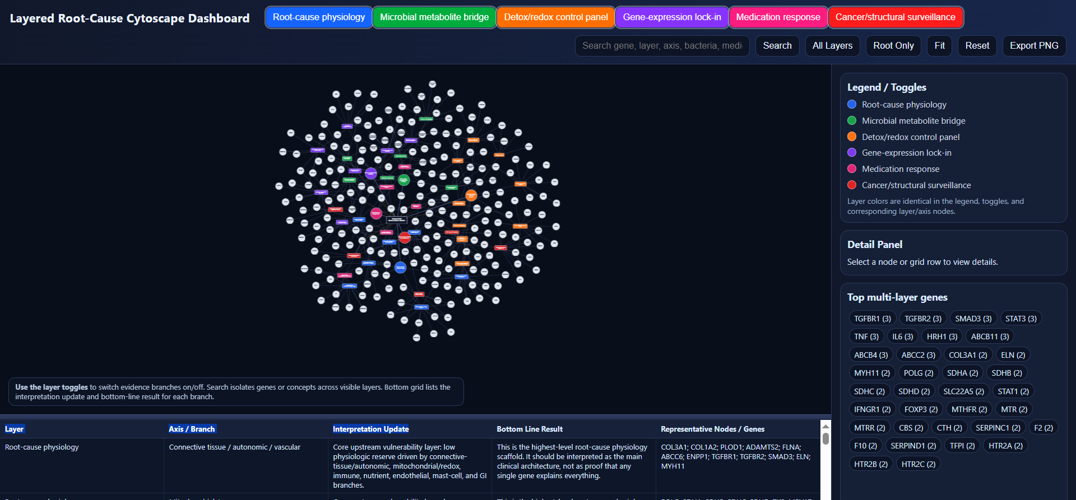Select the TGFBR1 (3) gene chip

tap(873, 319)
